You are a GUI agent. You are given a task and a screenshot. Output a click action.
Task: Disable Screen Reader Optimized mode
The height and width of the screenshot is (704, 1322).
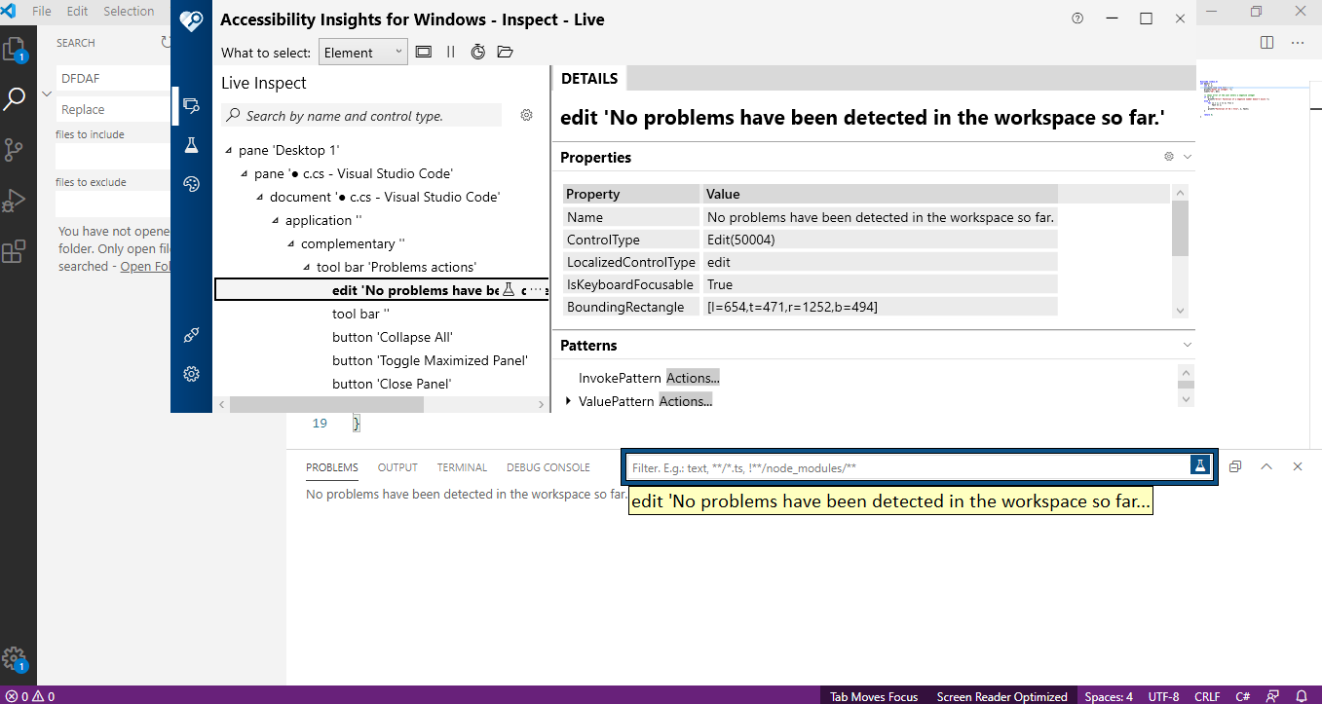pyautogui.click(x=1001, y=696)
